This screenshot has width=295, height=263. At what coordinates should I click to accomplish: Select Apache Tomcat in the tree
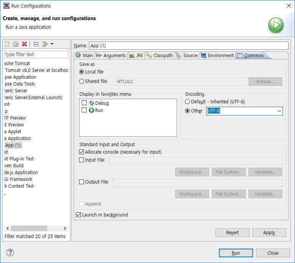tap(17, 64)
